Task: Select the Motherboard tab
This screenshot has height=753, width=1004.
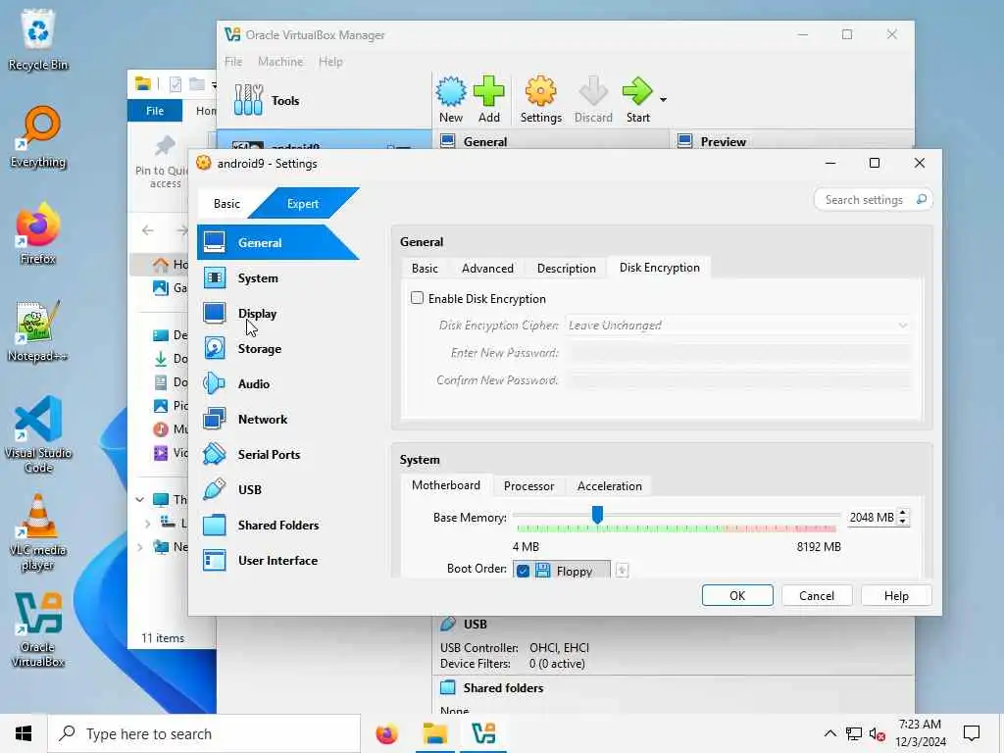Action: click(x=446, y=485)
